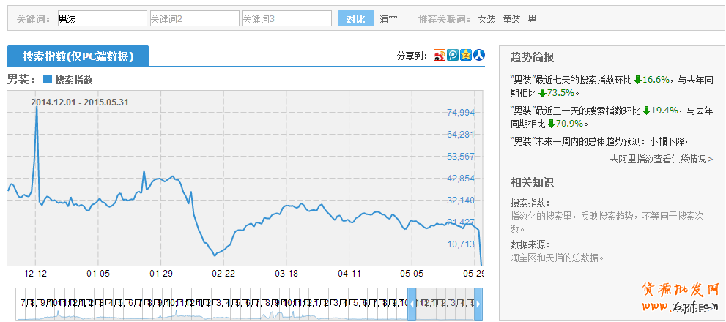Share chart to Renren

[x=478, y=56]
